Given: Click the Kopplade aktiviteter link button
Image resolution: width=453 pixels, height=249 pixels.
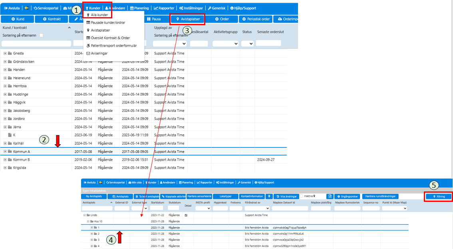Looking at the screenshot, I should [173, 196].
